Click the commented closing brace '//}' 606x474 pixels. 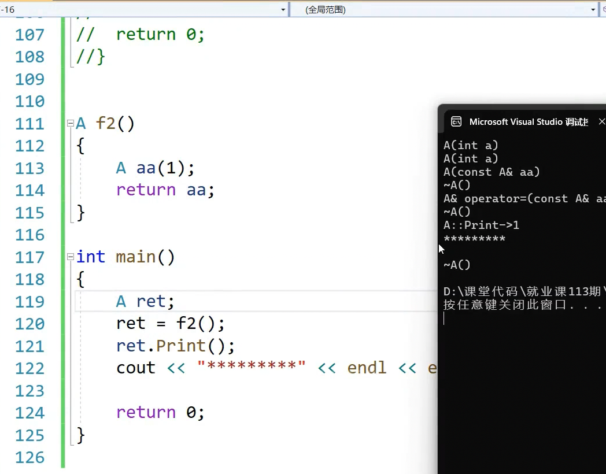90,57
